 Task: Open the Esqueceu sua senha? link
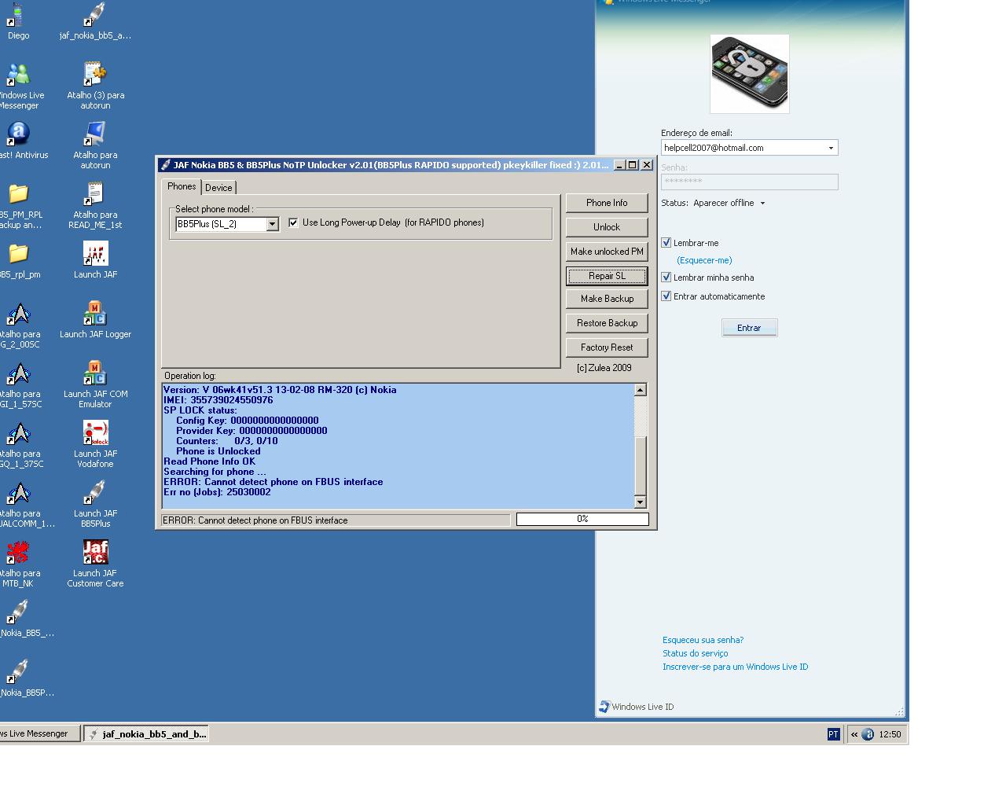point(703,640)
